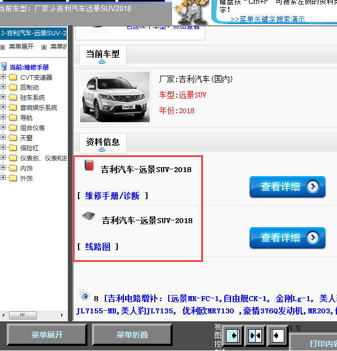Viewport: 337px width, 351px height.
Task: Expand the 外饰 tree node
Action: 3,178
